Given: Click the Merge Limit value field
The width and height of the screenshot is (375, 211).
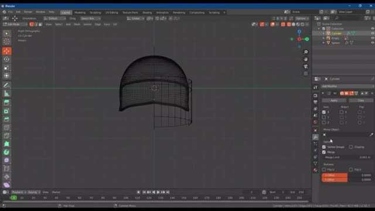Looking at the screenshot, I should point(347,158).
